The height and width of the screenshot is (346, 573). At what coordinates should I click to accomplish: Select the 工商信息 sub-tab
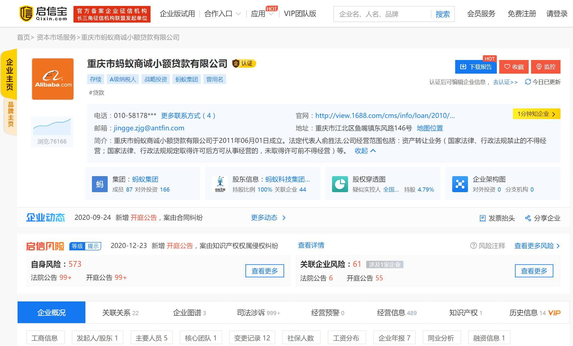pyautogui.click(x=45, y=338)
